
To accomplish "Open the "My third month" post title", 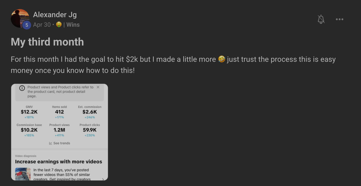I will click(47, 42).
